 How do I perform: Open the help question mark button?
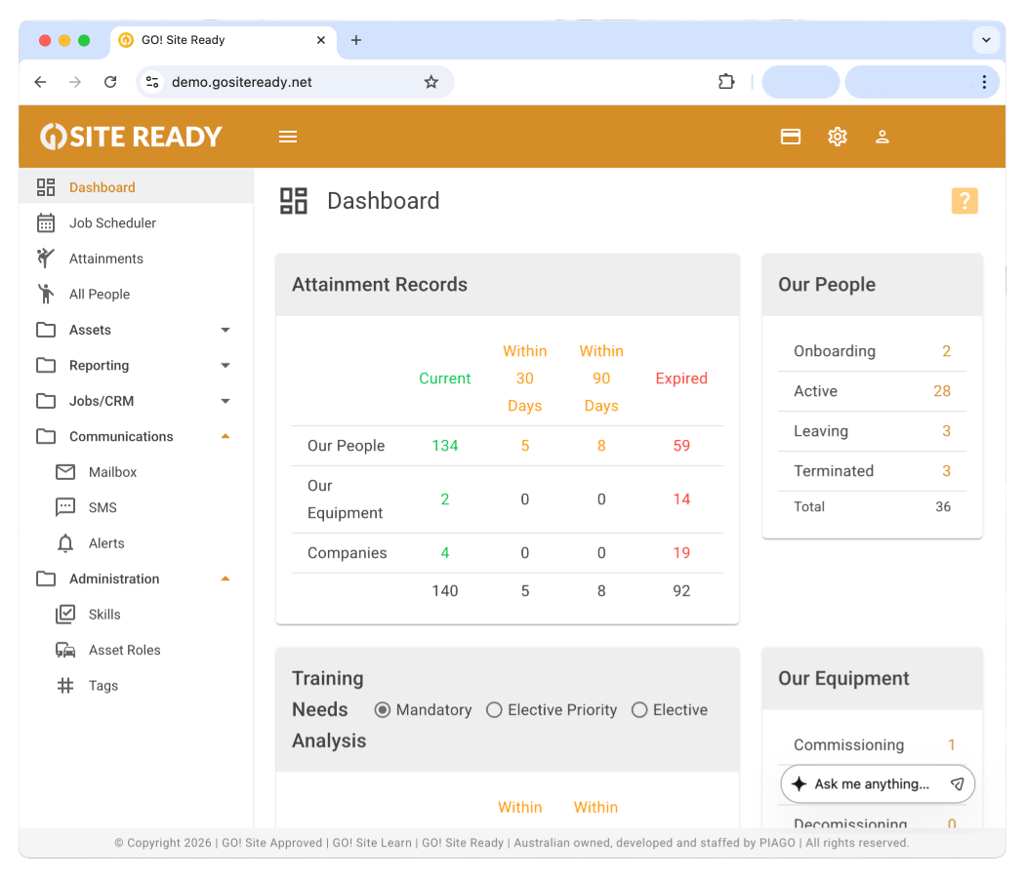(x=964, y=200)
